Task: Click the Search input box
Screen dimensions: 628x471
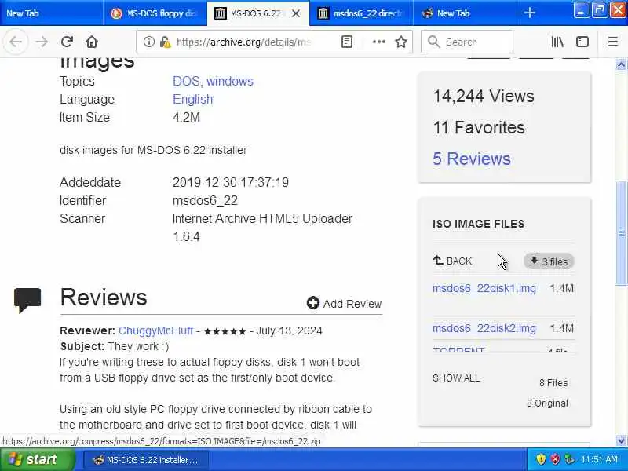Action: (467, 42)
